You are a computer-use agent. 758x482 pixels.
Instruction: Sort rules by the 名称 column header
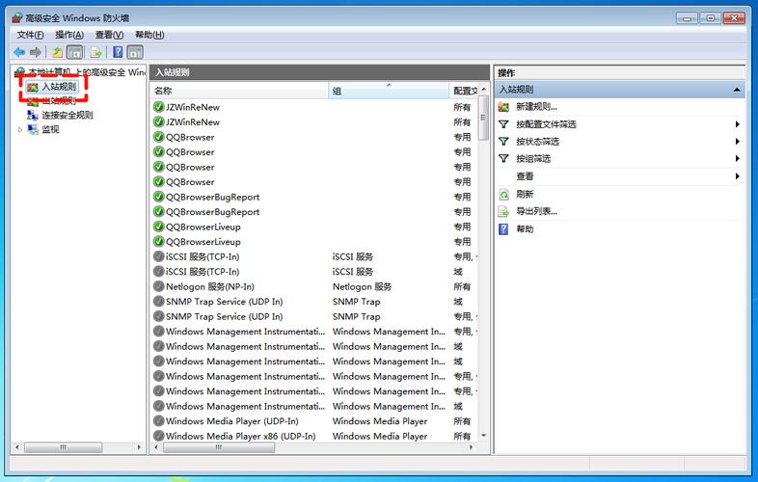tap(238, 91)
